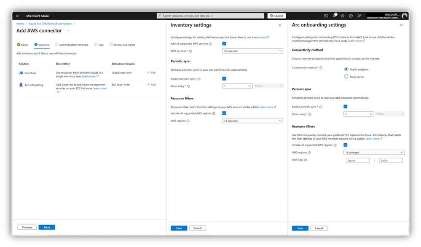Open the Azure portal hamburger menu
Viewport: 421px width, 247px height.
[x=17, y=16]
